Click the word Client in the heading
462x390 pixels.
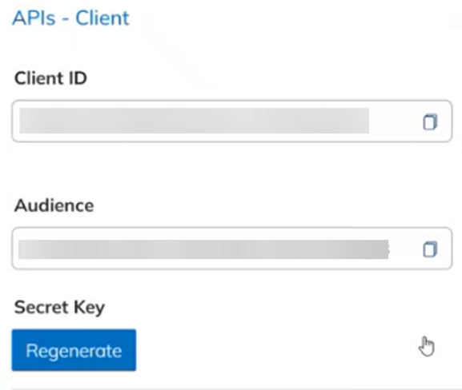pyautogui.click(x=102, y=18)
